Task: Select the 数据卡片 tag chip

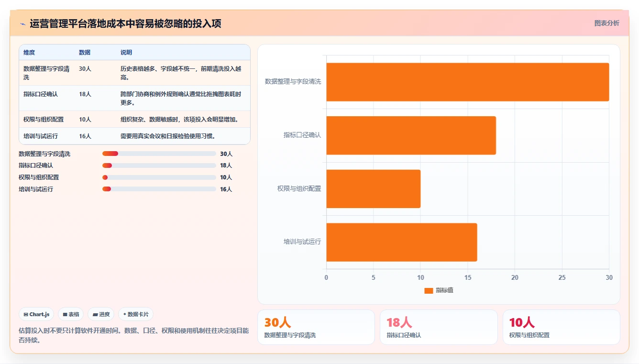Action: (136, 314)
